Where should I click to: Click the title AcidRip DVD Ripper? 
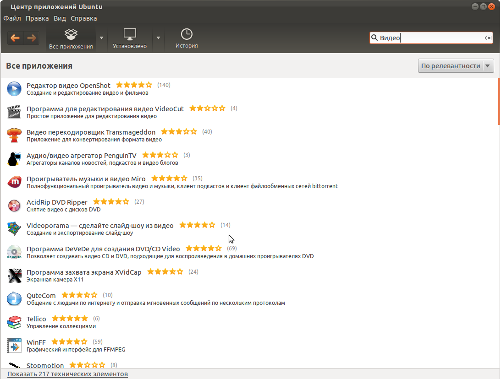point(57,202)
